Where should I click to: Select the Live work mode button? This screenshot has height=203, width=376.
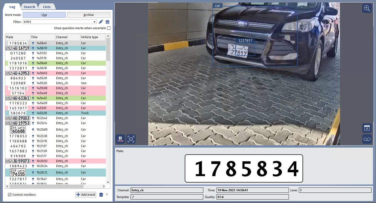click(44, 15)
